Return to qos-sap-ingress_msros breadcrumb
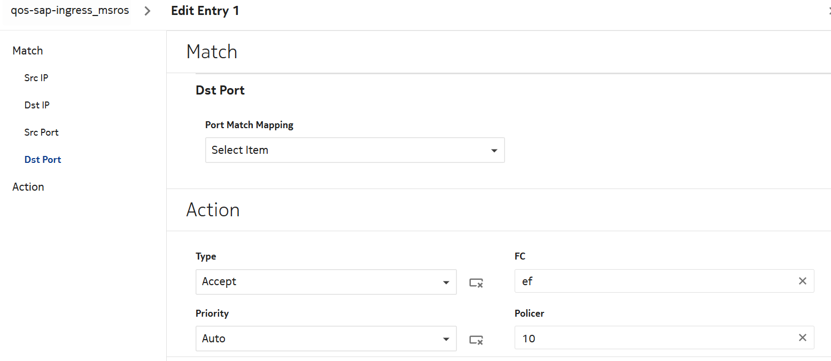831x361 pixels. tap(70, 11)
